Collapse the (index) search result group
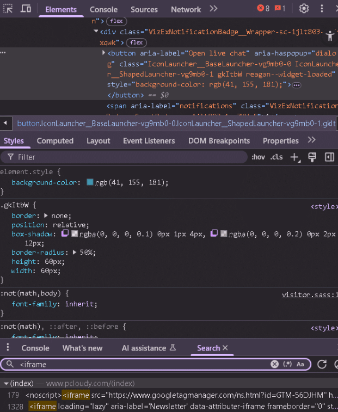Screen dimensions: 338x412 [5, 383]
